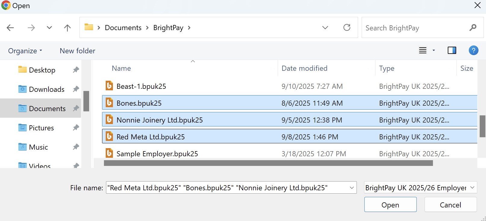Click the list view layout icon
486x221 pixels.
pyautogui.click(x=423, y=50)
